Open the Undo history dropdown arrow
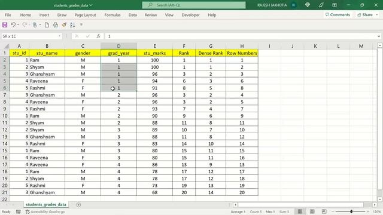Viewport: 383px width, 215px height. click(x=18, y=25)
